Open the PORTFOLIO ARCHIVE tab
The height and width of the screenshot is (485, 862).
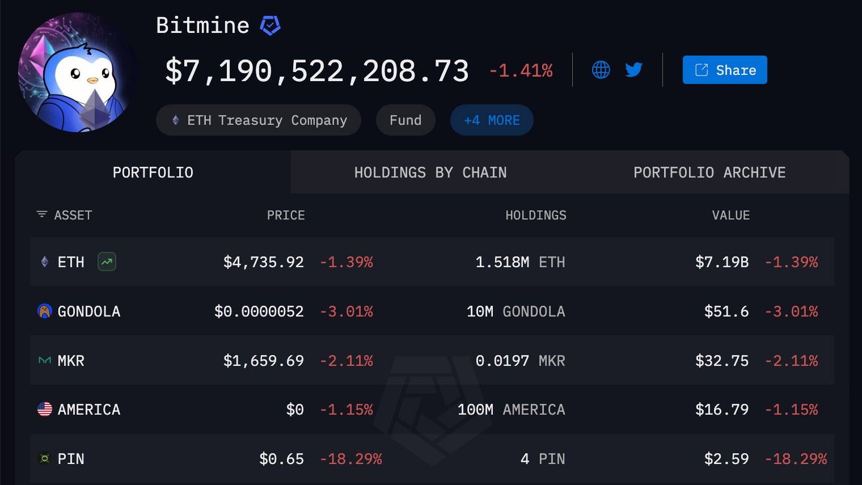[x=709, y=172]
